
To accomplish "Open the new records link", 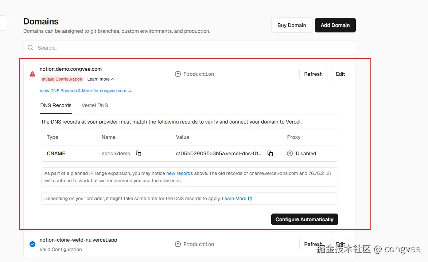I will [x=180, y=173].
